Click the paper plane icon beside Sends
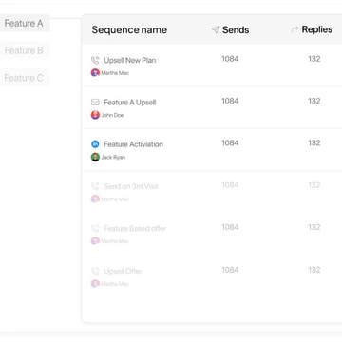The image size is (342, 342). 216,30
